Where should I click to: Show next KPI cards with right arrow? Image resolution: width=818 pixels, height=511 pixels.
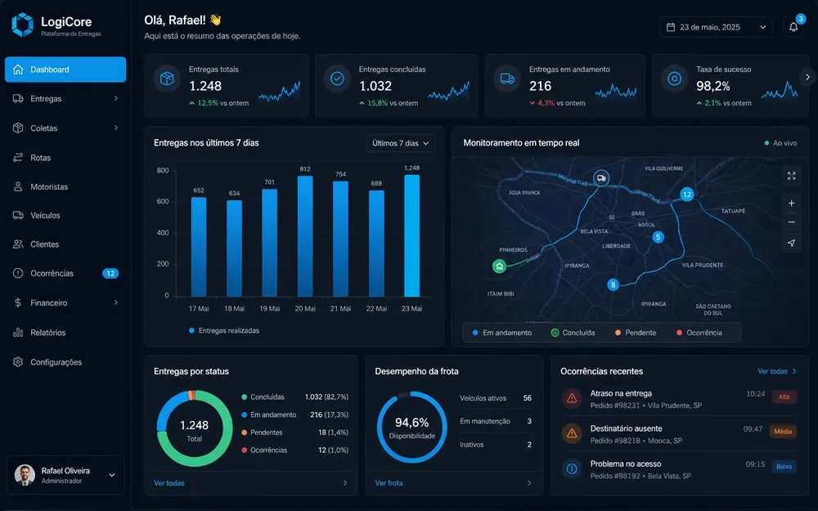click(x=807, y=77)
